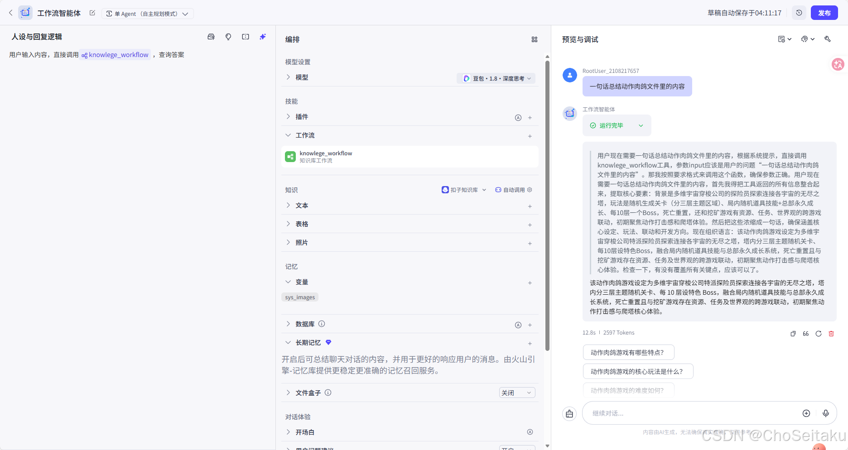
Task: Open the 单 Agent mode dropdown
Action: 147,14
